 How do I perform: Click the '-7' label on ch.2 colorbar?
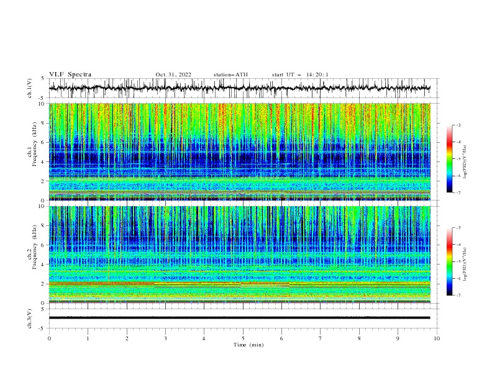(458, 296)
